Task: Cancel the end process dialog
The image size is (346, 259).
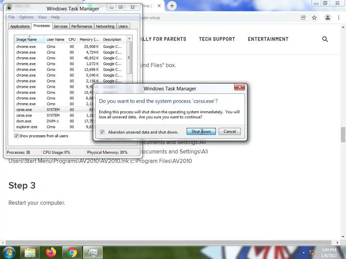Action: (229, 132)
